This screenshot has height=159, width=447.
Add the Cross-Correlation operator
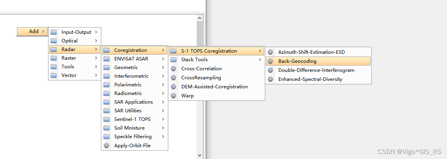[x=216, y=69]
